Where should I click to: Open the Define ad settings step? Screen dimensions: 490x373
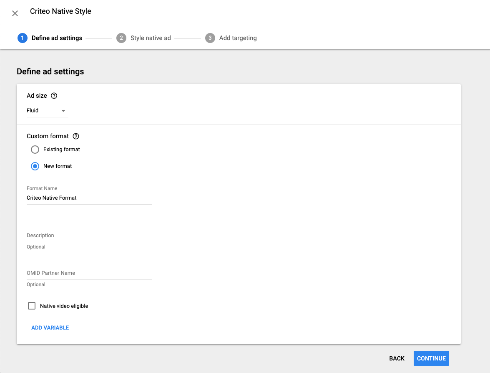57,38
